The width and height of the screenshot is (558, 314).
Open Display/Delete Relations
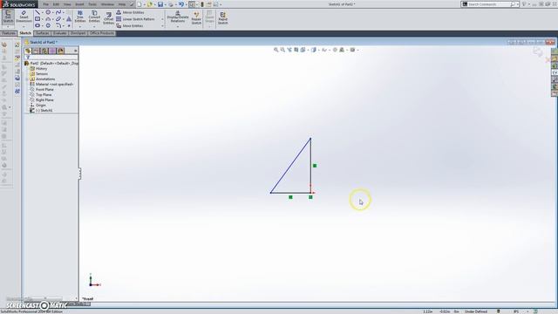[178, 17]
